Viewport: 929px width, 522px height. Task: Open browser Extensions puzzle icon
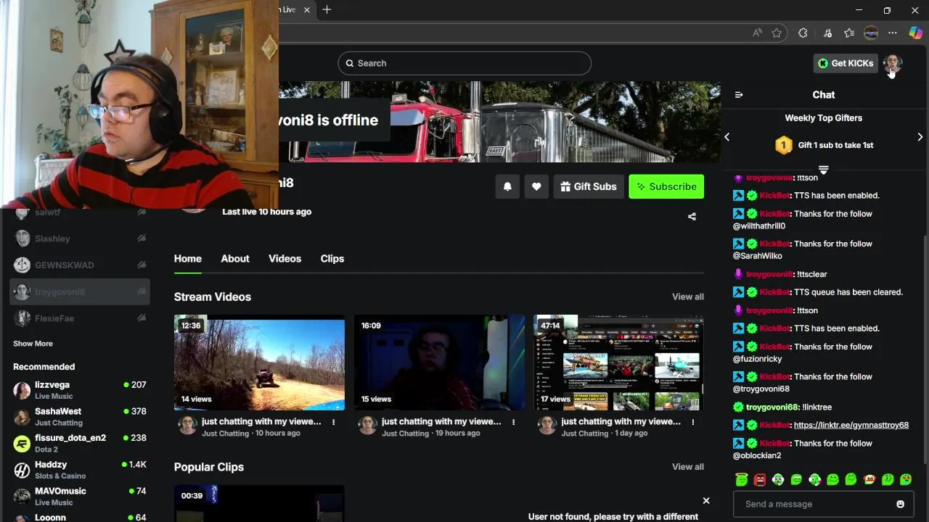(x=803, y=33)
